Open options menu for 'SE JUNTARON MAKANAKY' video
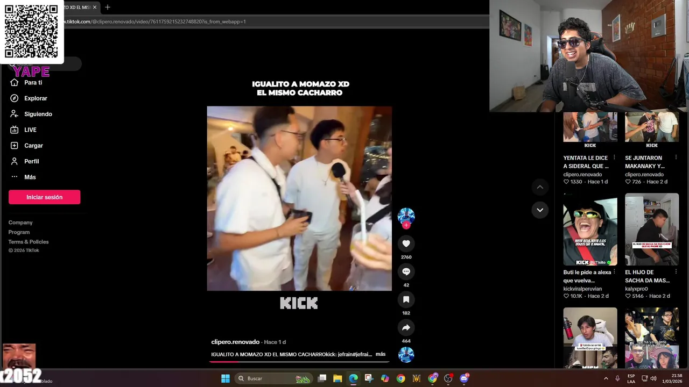This screenshot has height=387, width=689. 676,157
